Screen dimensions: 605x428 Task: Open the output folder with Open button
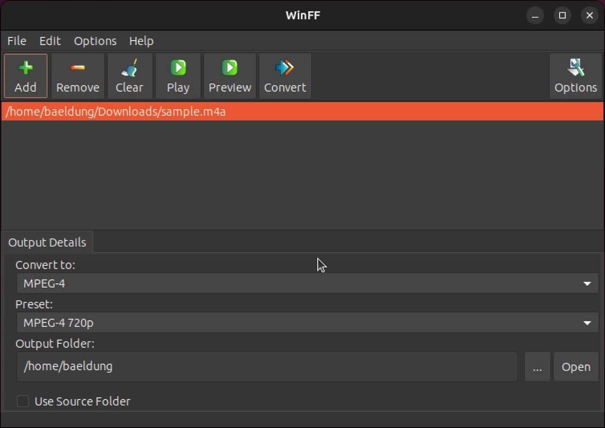pyautogui.click(x=576, y=367)
